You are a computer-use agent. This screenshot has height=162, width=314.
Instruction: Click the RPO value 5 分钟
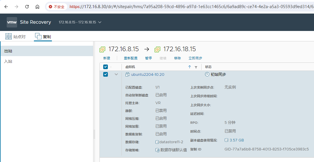(x=230, y=122)
